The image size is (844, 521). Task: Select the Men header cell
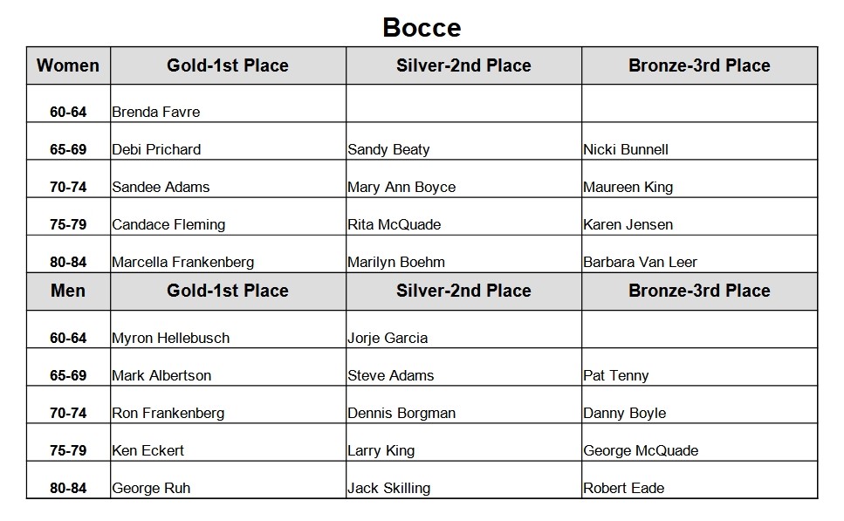tap(68, 291)
